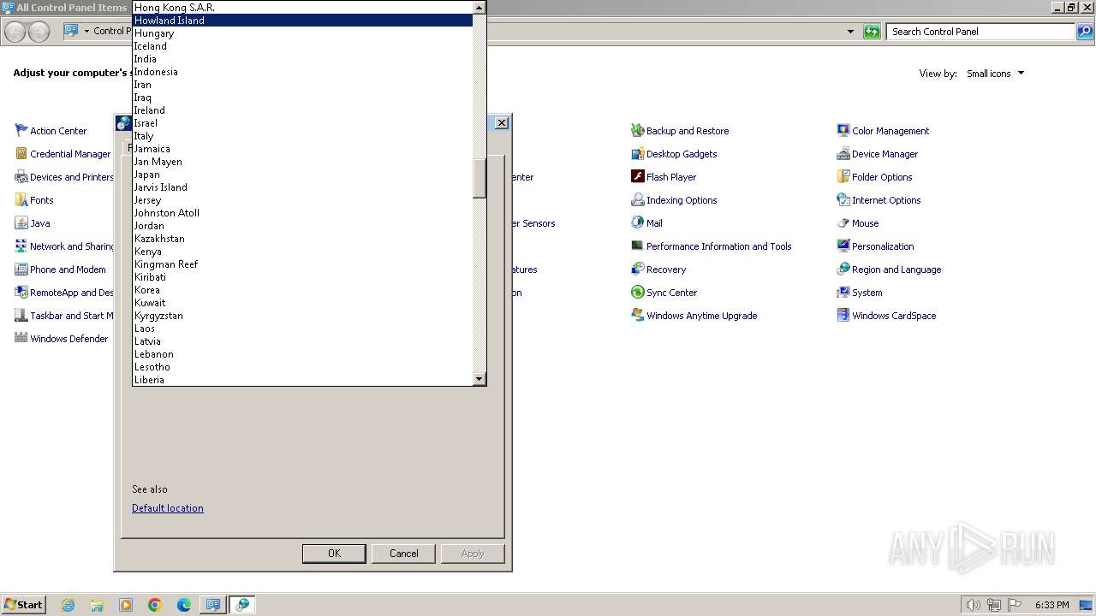Choose Kuwait from the location list

click(x=302, y=303)
